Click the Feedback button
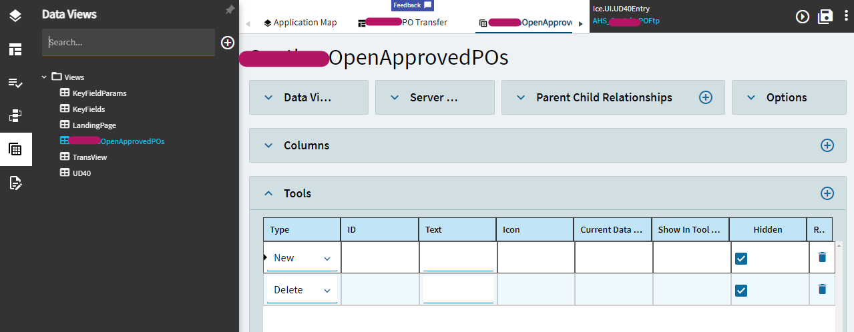This screenshot has height=332, width=854. tap(411, 5)
